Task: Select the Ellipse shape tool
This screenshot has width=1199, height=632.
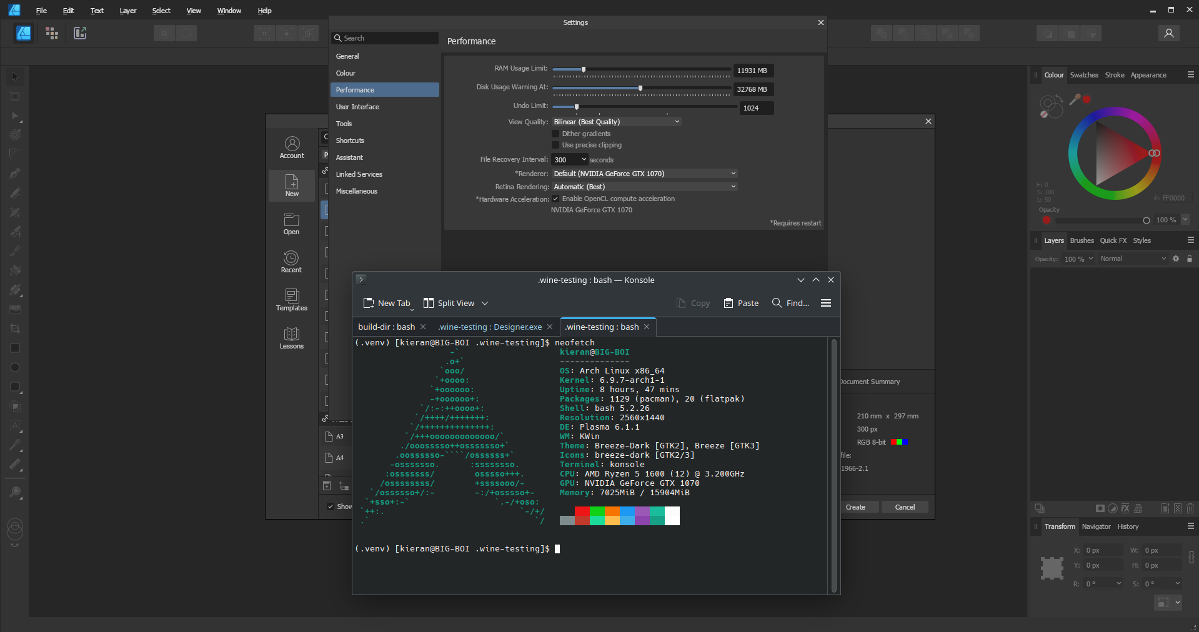Action: pos(15,367)
